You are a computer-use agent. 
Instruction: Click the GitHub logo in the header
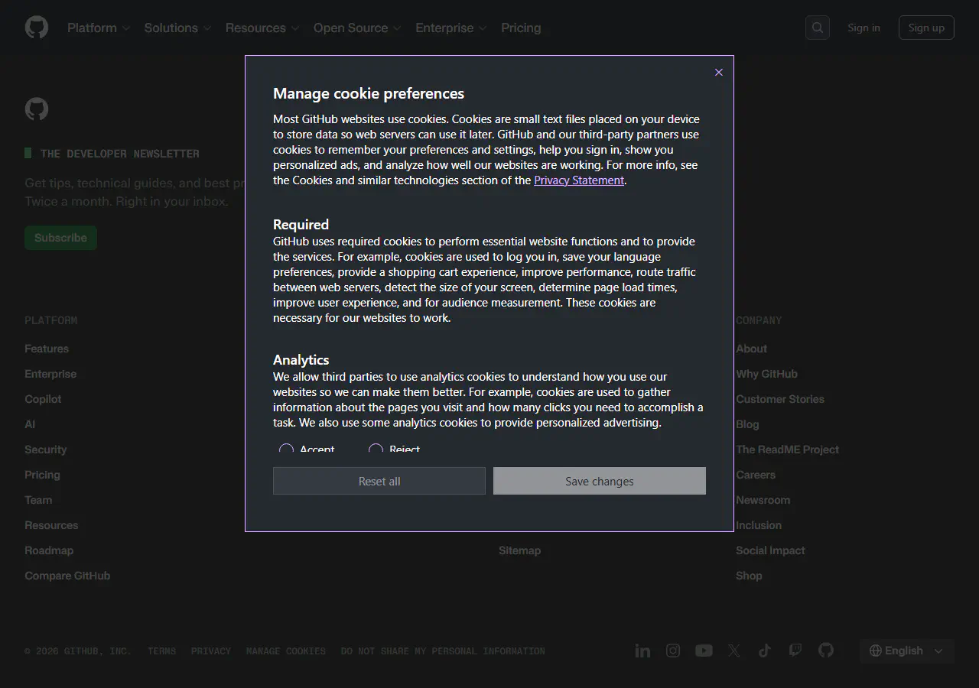(37, 28)
